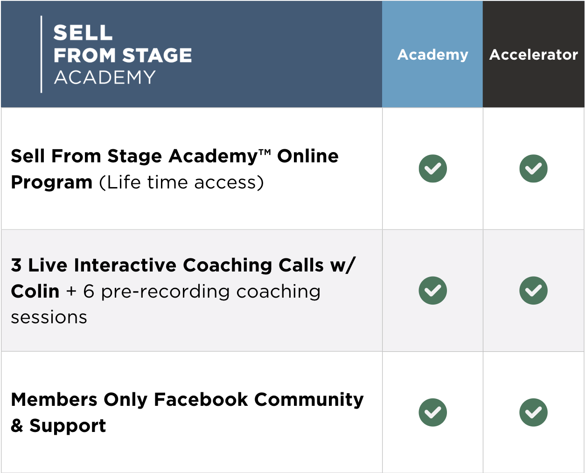Select the Academy column header
The height and width of the screenshot is (473, 586).
pos(433,55)
